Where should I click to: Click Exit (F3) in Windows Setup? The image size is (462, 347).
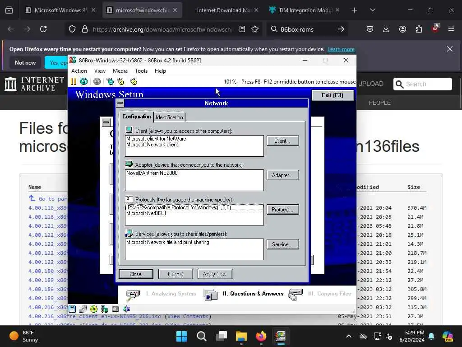(333, 95)
